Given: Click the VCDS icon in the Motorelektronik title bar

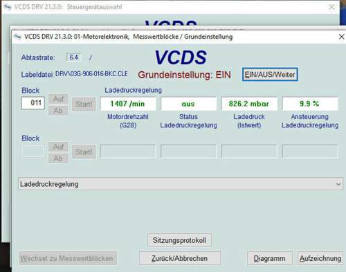Looking at the screenshot, I should (17, 37).
